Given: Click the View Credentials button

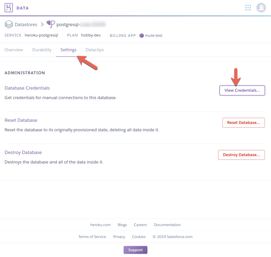Looking at the screenshot, I should tap(242, 90).
